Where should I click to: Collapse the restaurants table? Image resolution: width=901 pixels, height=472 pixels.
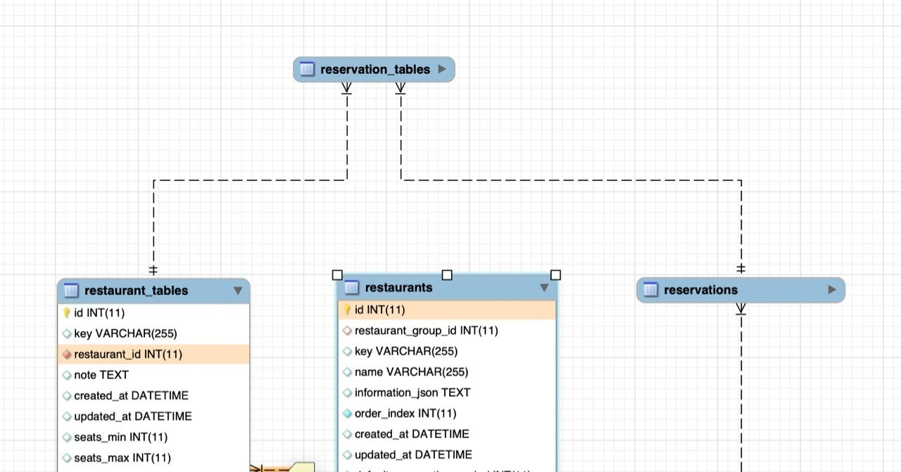pos(544,287)
